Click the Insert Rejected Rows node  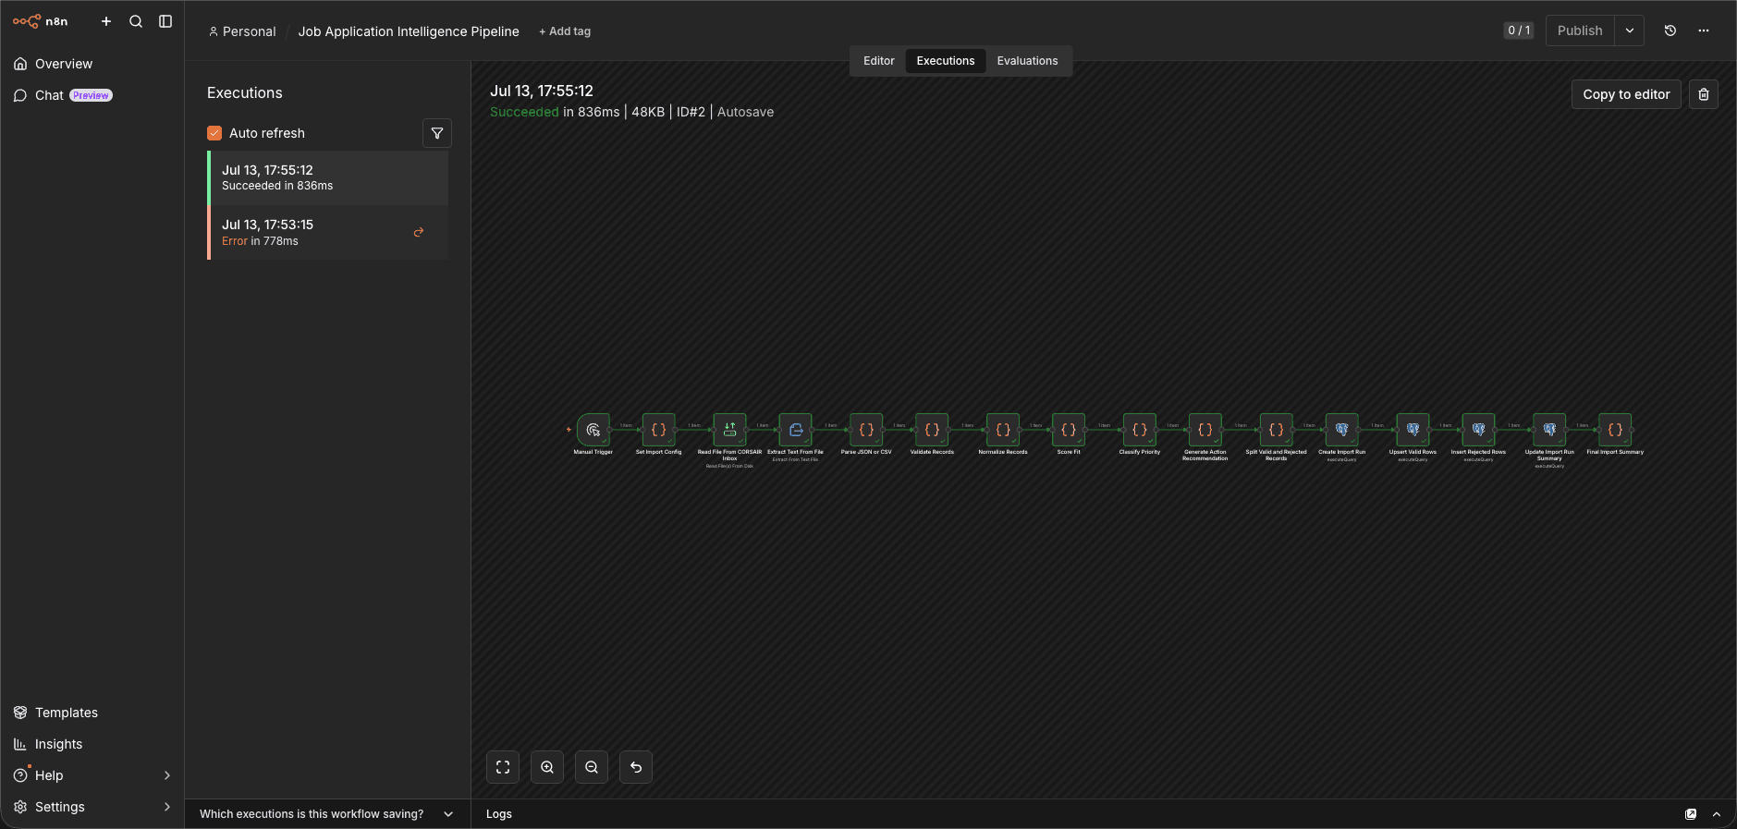(1478, 430)
